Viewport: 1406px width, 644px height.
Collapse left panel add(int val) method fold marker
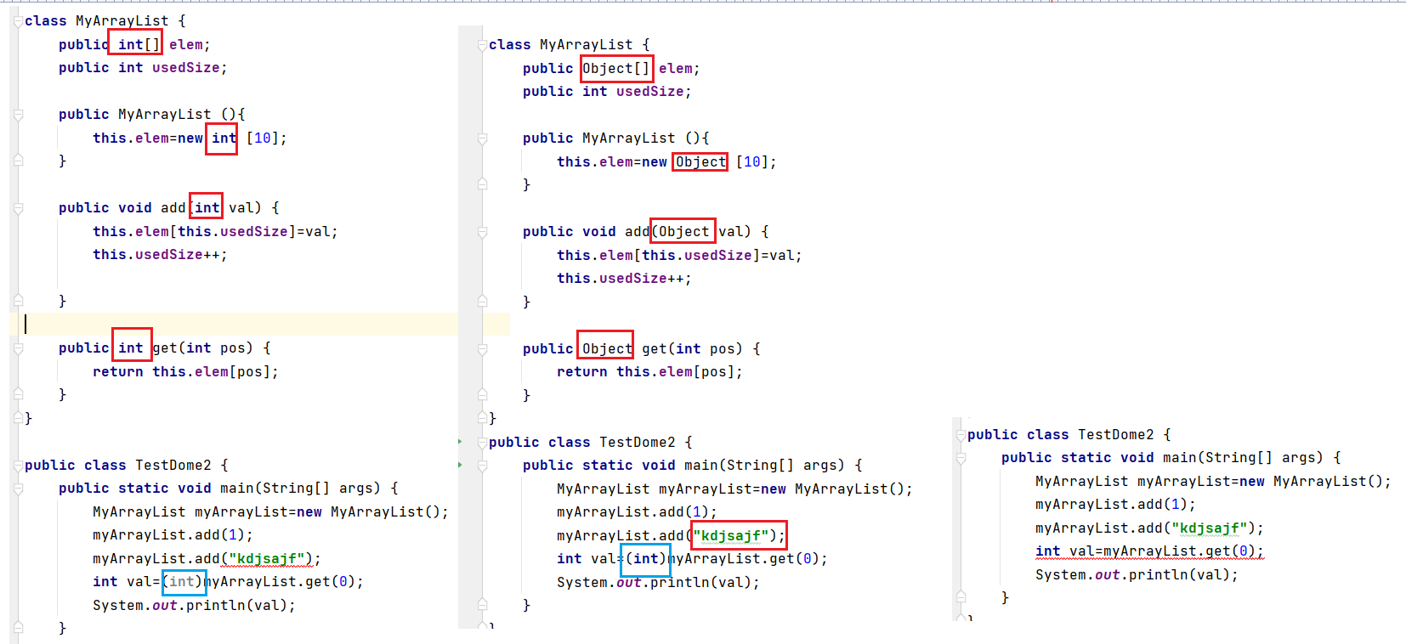[18, 208]
